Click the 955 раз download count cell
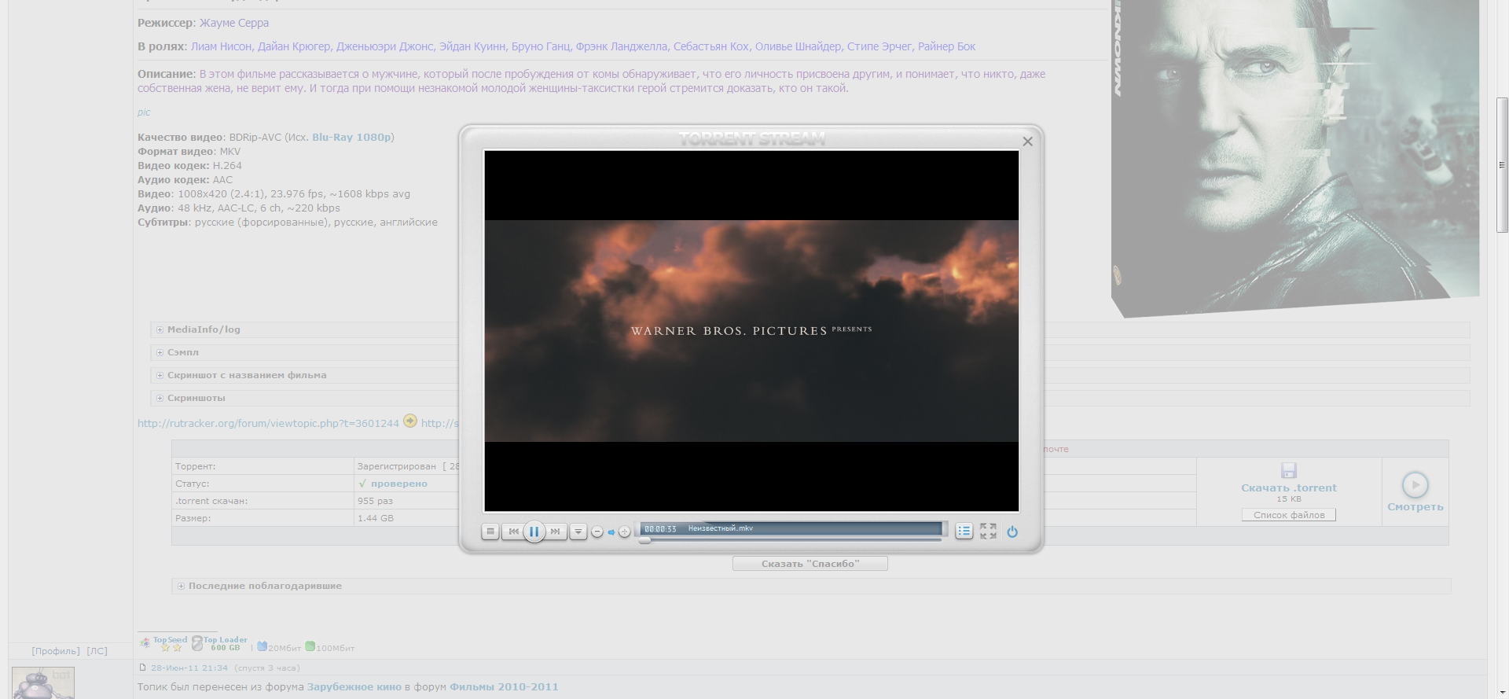1509x699 pixels. pos(375,501)
